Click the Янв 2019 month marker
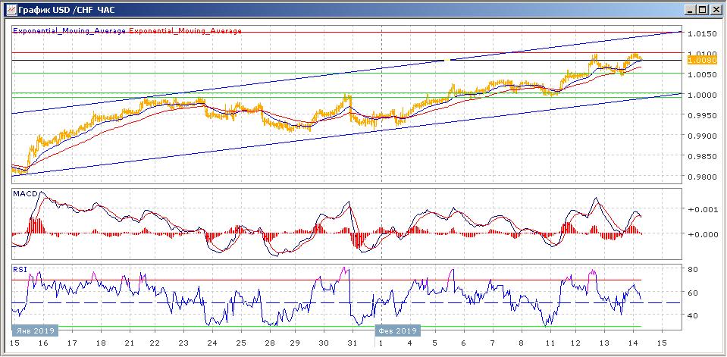727x357 pixels. click(x=33, y=330)
